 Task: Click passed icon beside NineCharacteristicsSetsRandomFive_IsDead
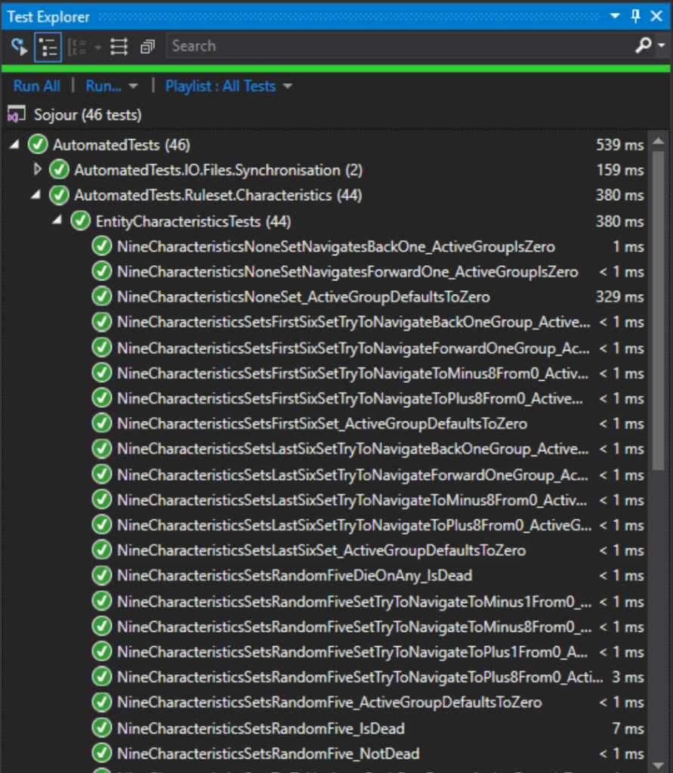101,728
